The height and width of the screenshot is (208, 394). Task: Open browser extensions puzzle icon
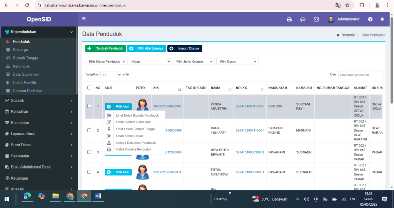point(362,5)
